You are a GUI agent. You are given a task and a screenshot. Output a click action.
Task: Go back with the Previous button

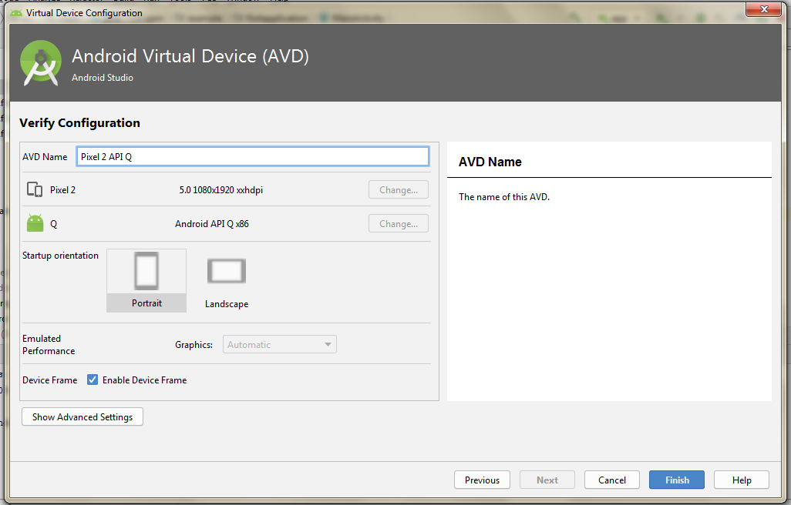point(482,480)
